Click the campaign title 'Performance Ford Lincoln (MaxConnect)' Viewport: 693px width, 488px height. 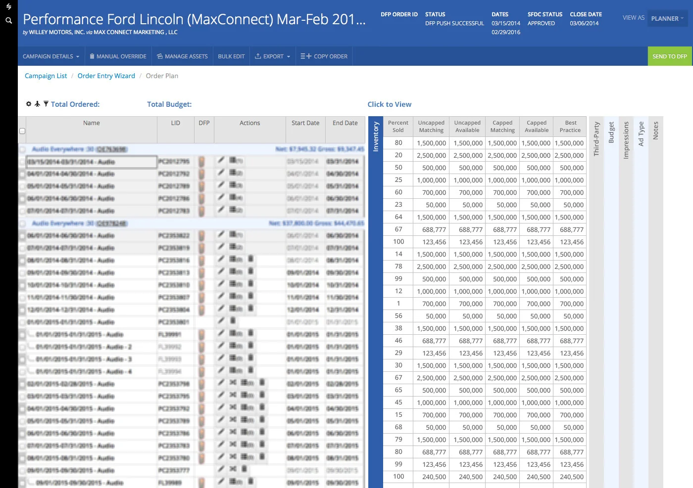[195, 19]
